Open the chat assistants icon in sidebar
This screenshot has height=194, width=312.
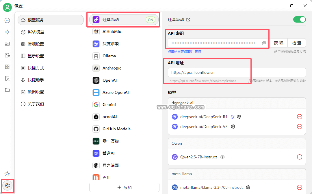[x=7, y=21]
